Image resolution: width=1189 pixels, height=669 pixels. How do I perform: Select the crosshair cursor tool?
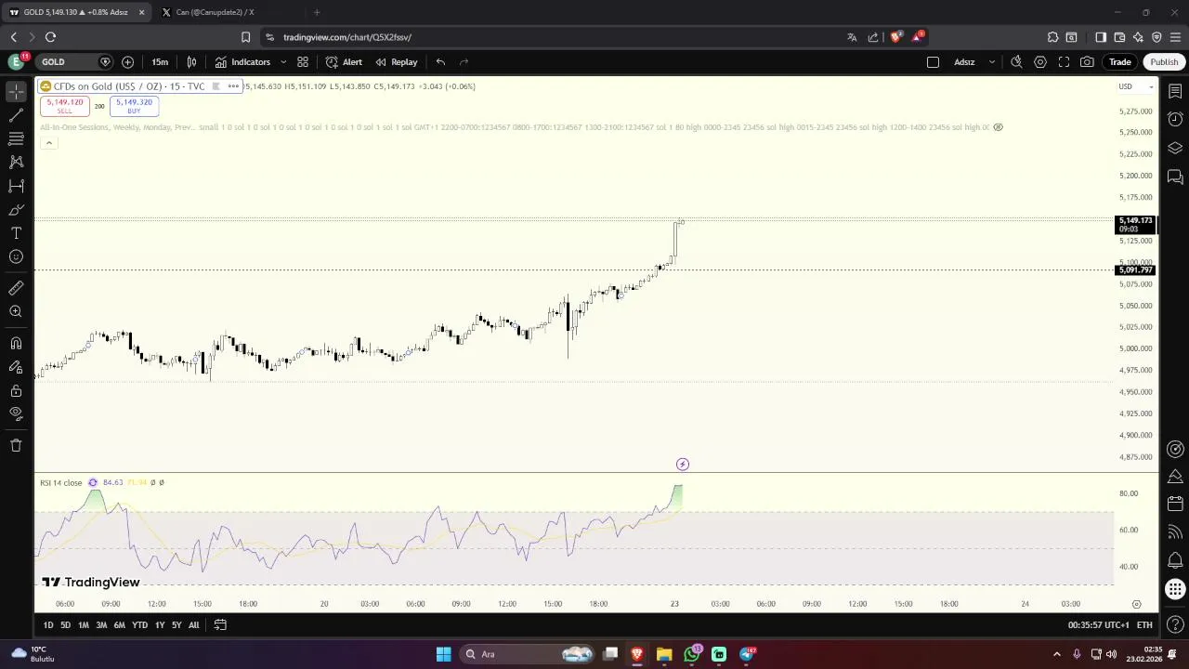(16, 91)
